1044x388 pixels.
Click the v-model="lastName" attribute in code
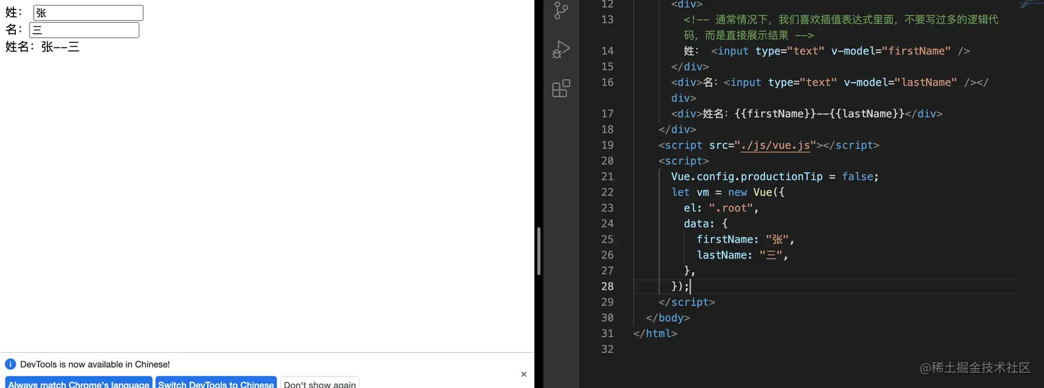click(x=900, y=82)
